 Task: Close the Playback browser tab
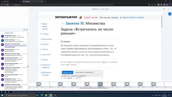click(x=42, y=2)
